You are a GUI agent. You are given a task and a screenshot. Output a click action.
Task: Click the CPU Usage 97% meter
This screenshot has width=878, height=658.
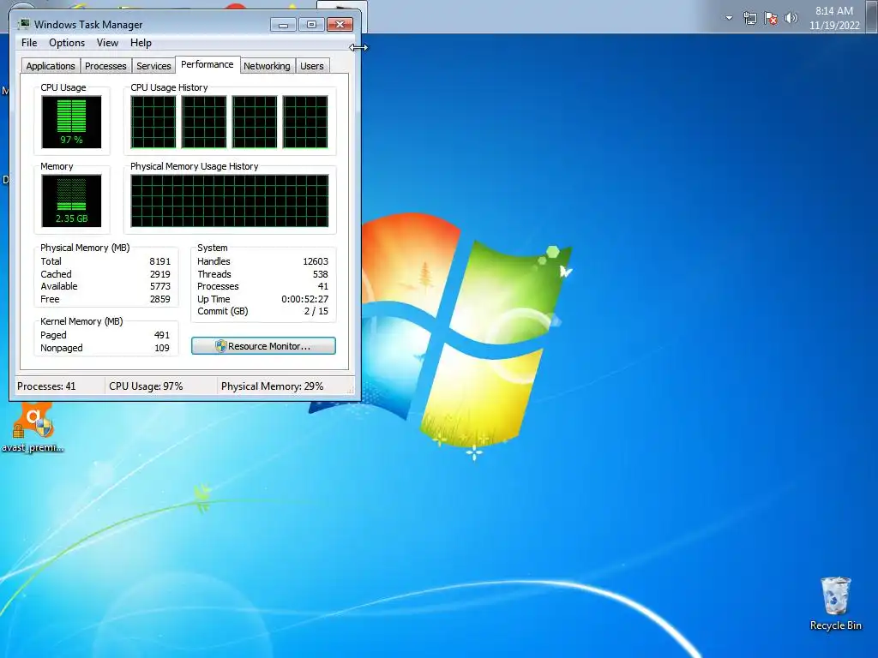pyautogui.click(x=71, y=122)
